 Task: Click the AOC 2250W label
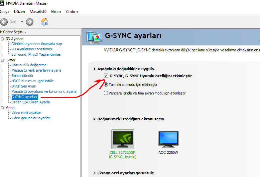tap(168, 152)
